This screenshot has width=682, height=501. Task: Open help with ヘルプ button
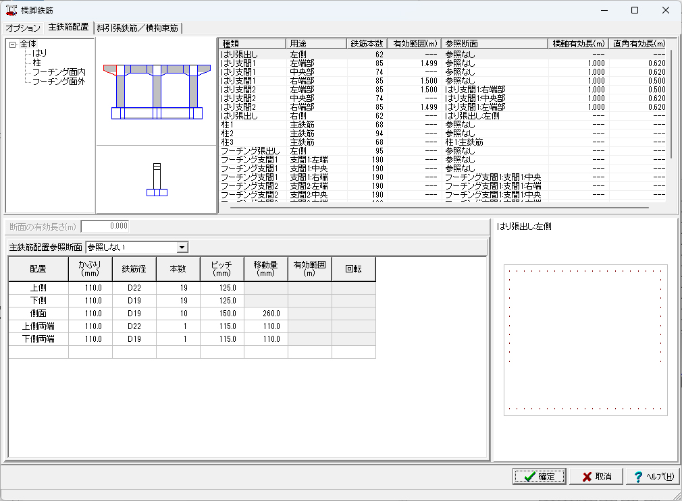[652, 477]
